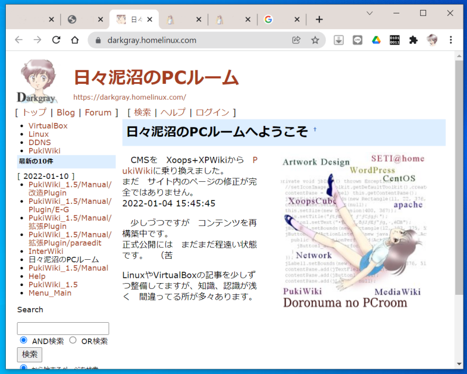Click the 検索 search submit button
Screen dimensions: 467x374
point(30,354)
